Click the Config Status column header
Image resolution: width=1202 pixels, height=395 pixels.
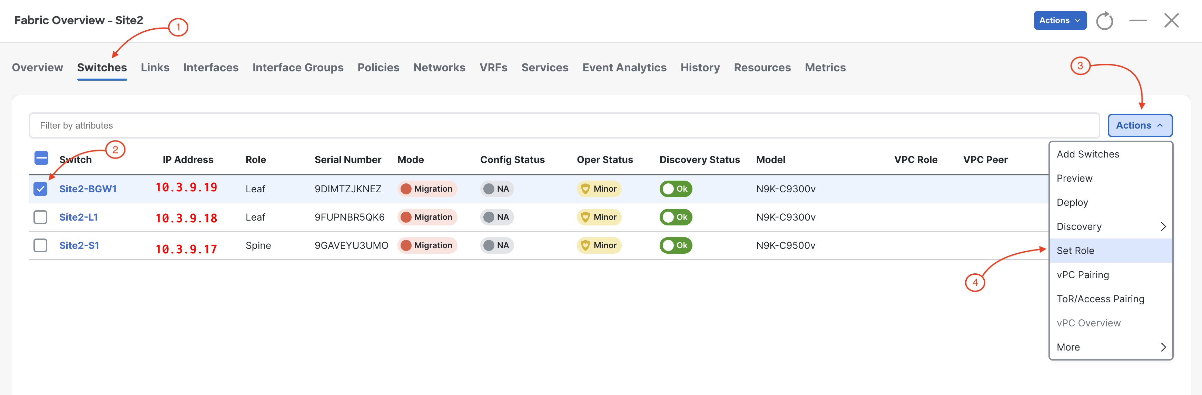[512, 160]
